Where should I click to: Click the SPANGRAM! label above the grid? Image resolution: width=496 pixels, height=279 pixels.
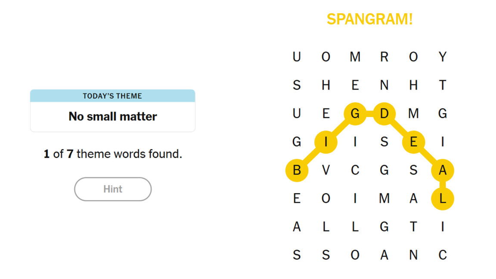tap(369, 19)
